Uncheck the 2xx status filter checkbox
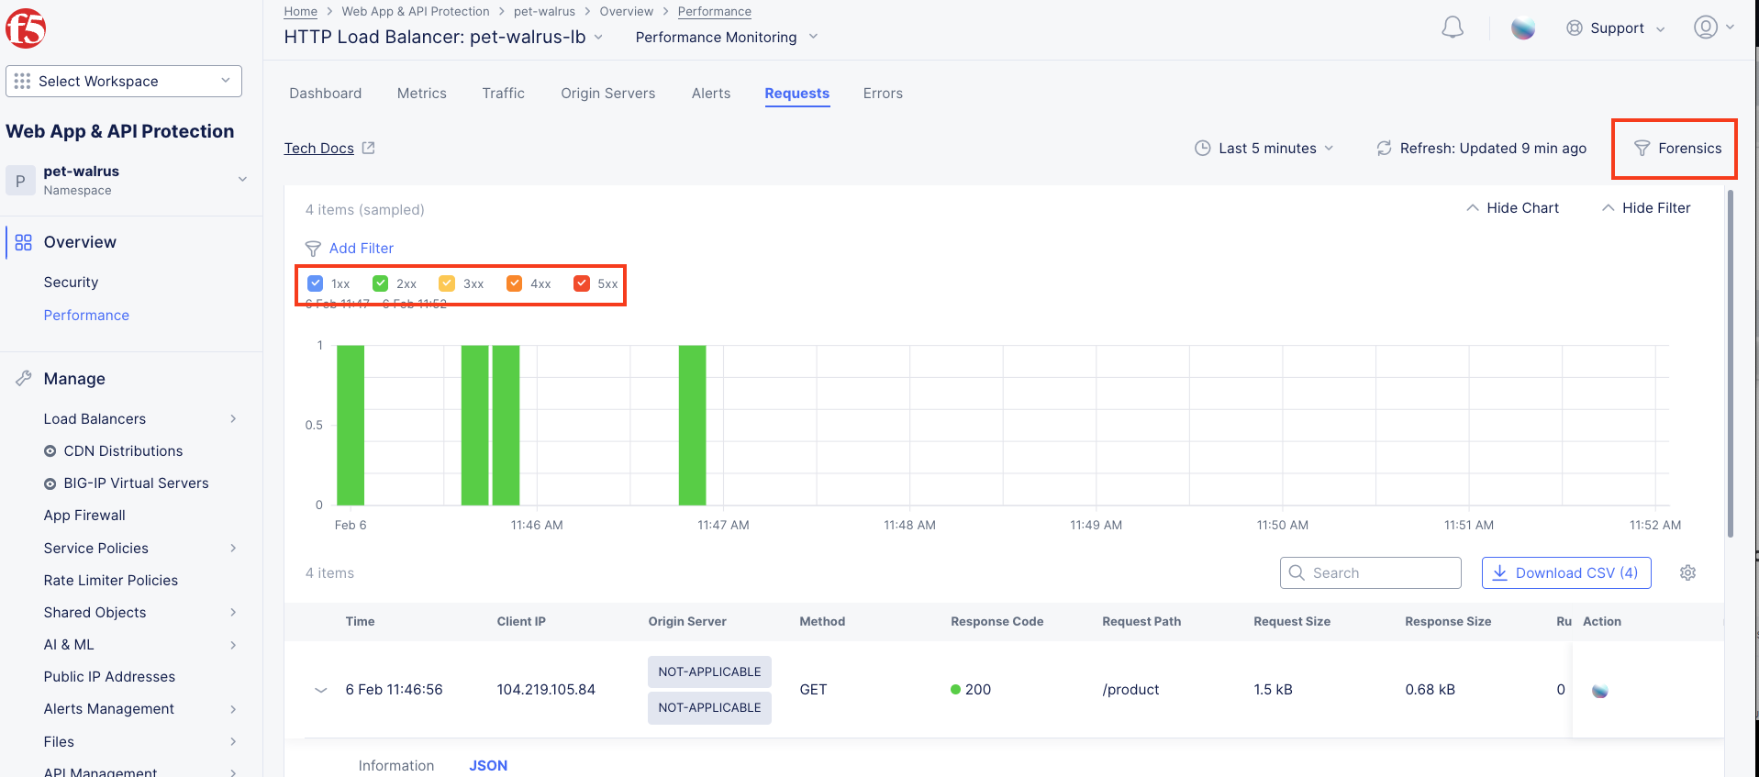1759x777 pixels. (380, 283)
